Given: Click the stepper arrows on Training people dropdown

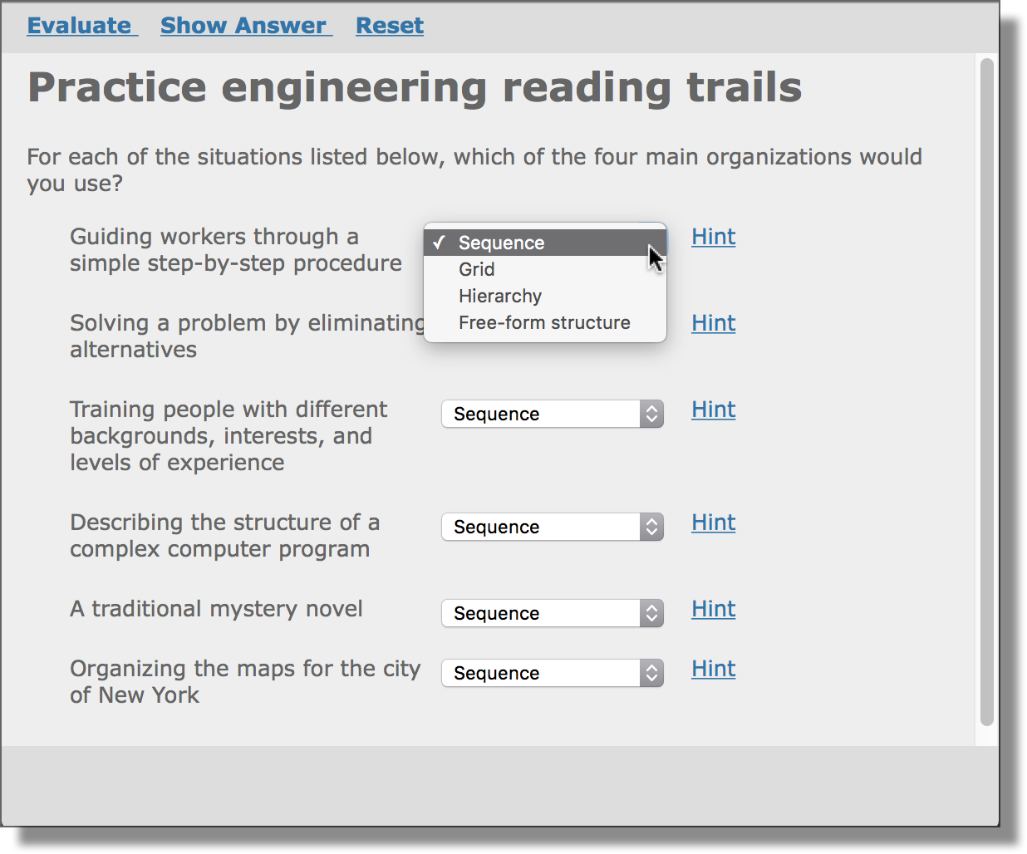Looking at the screenshot, I should pos(652,414).
